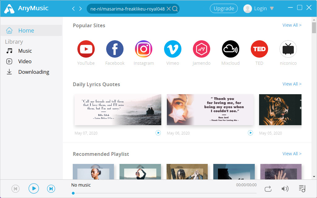317x198 pixels.
Task: Click the next track button
Action: click(51, 189)
